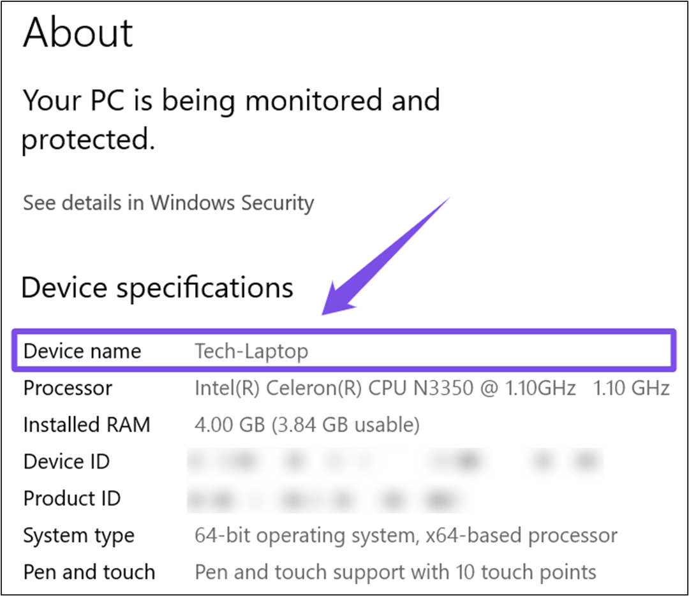Click the Device ID label
The image size is (689, 596).
(66, 462)
